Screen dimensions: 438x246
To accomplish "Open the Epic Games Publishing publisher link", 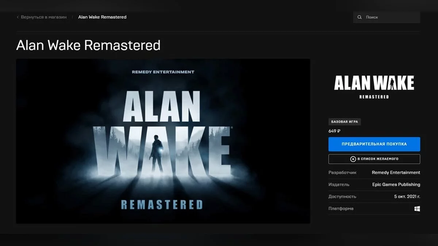I will point(396,184).
